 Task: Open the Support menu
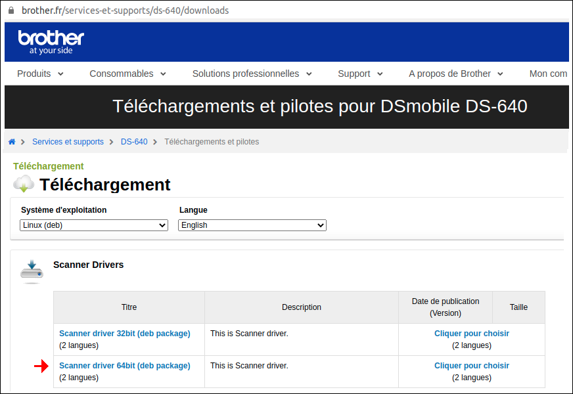coord(354,74)
